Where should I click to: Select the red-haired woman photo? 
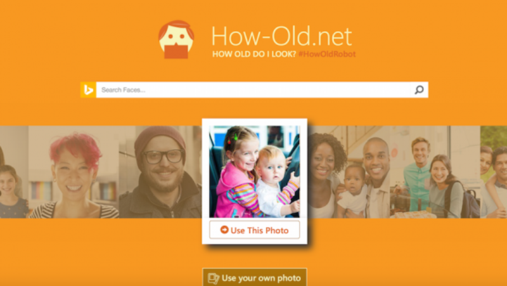(74, 172)
